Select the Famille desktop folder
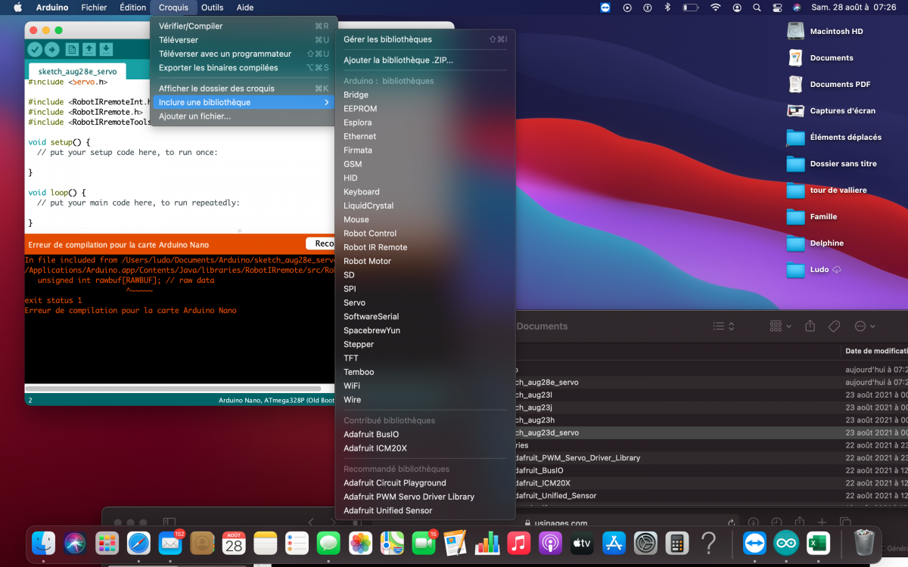The width and height of the screenshot is (908, 567). 812,217
